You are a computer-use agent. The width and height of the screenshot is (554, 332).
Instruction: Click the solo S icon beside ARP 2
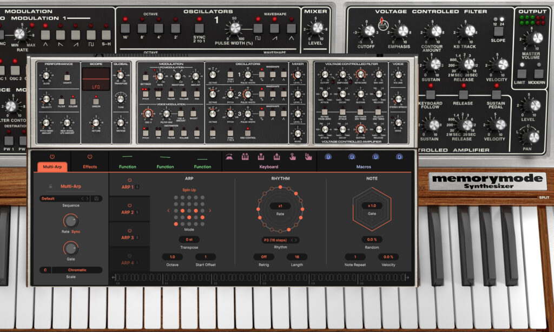[x=137, y=213]
